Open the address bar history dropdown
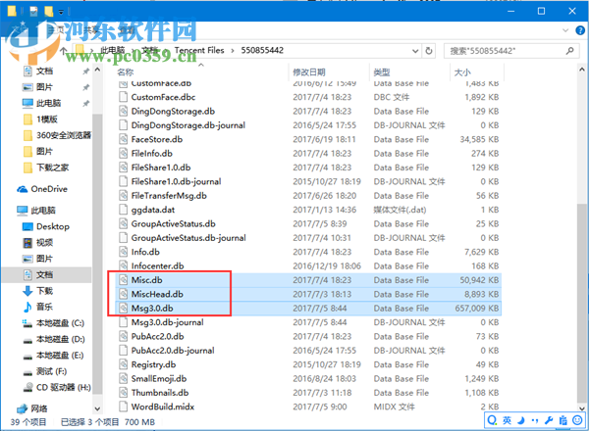 pyautogui.click(x=415, y=51)
